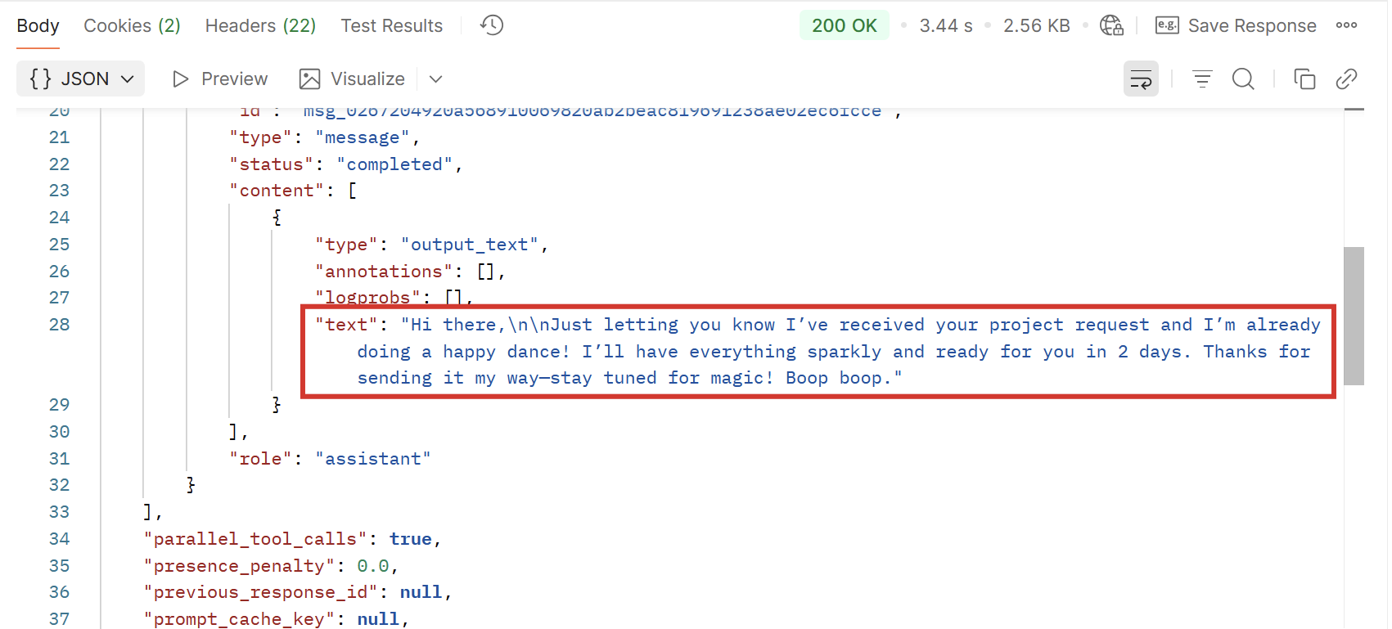Click the Visualize image icon

click(x=309, y=79)
